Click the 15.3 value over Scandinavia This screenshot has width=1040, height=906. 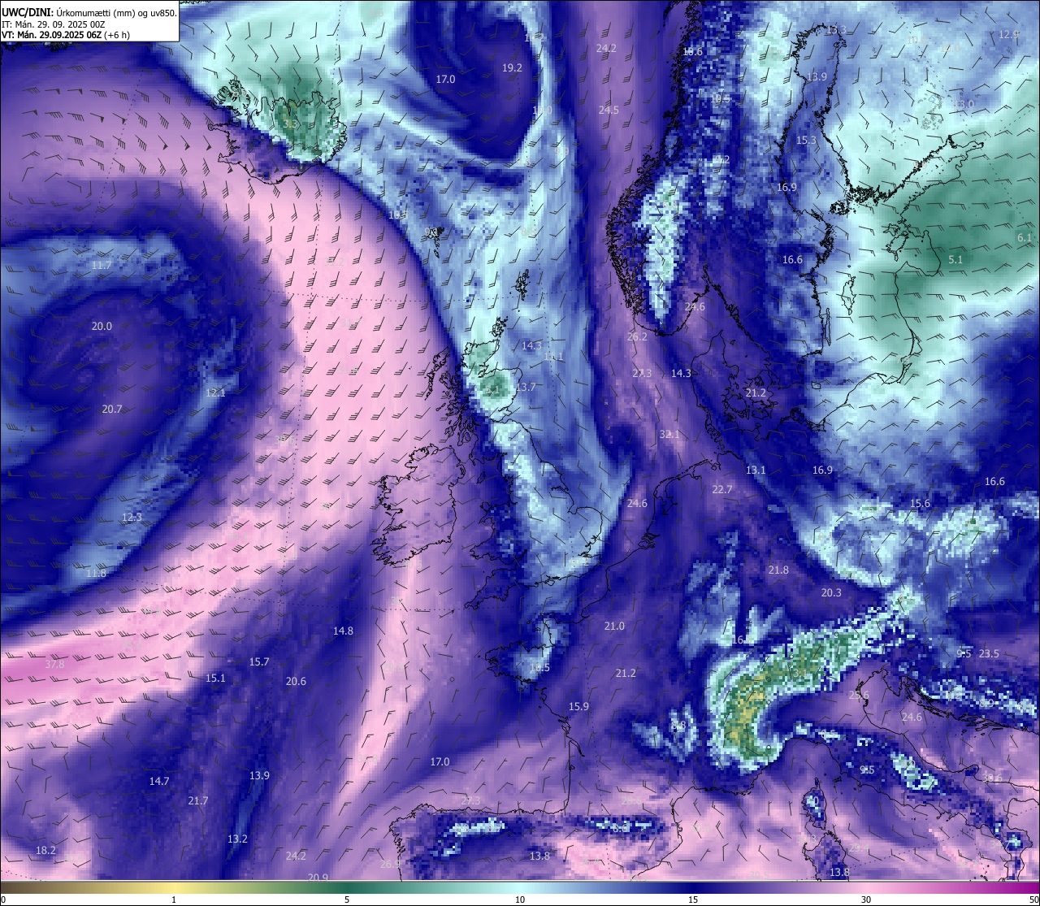(806, 141)
